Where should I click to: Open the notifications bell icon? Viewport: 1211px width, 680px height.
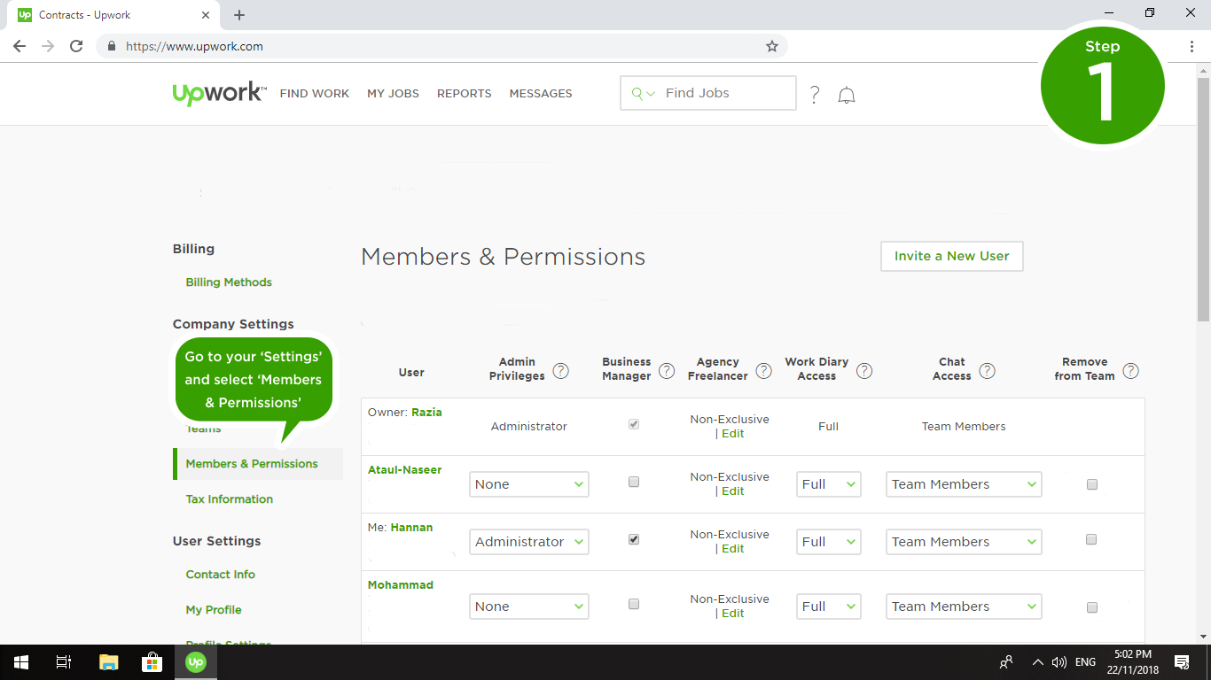(x=847, y=95)
